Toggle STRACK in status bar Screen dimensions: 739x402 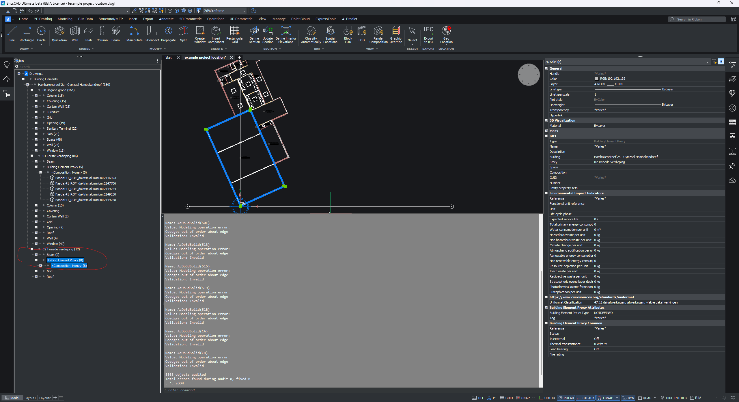pos(585,398)
